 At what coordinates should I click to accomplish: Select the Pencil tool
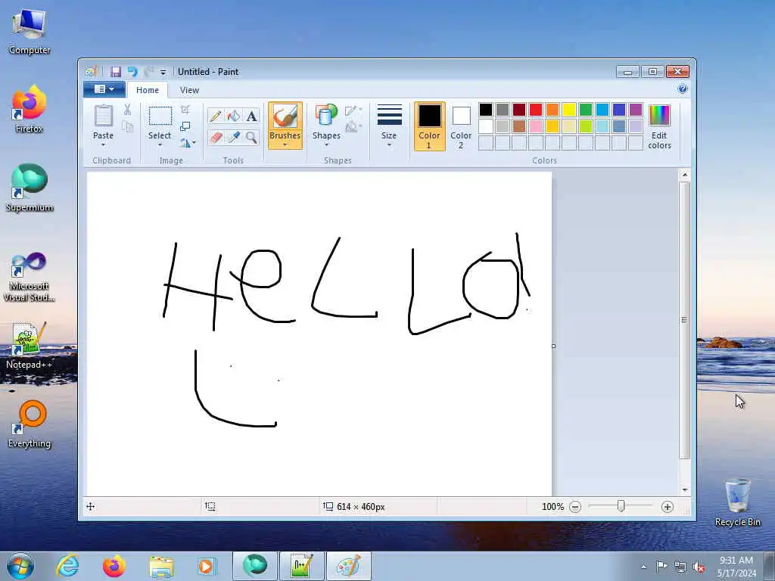[216, 116]
